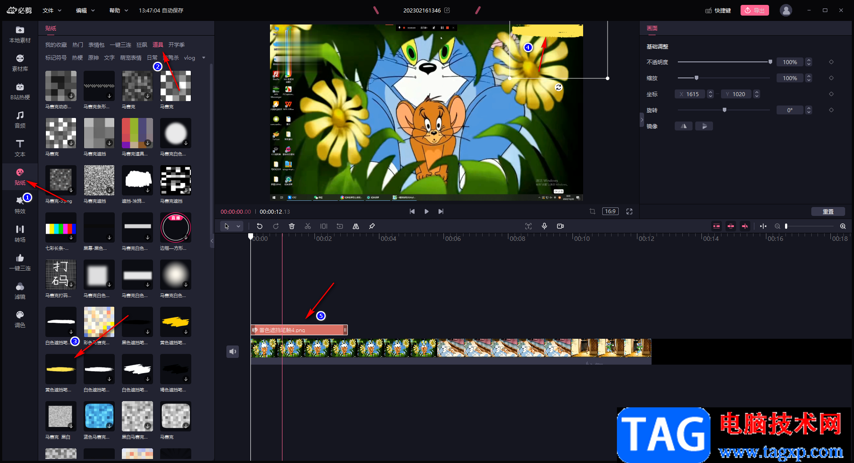Jump to previous frame in preview
Image resolution: width=854 pixels, height=463 pixels.
[x=412, y=211]
